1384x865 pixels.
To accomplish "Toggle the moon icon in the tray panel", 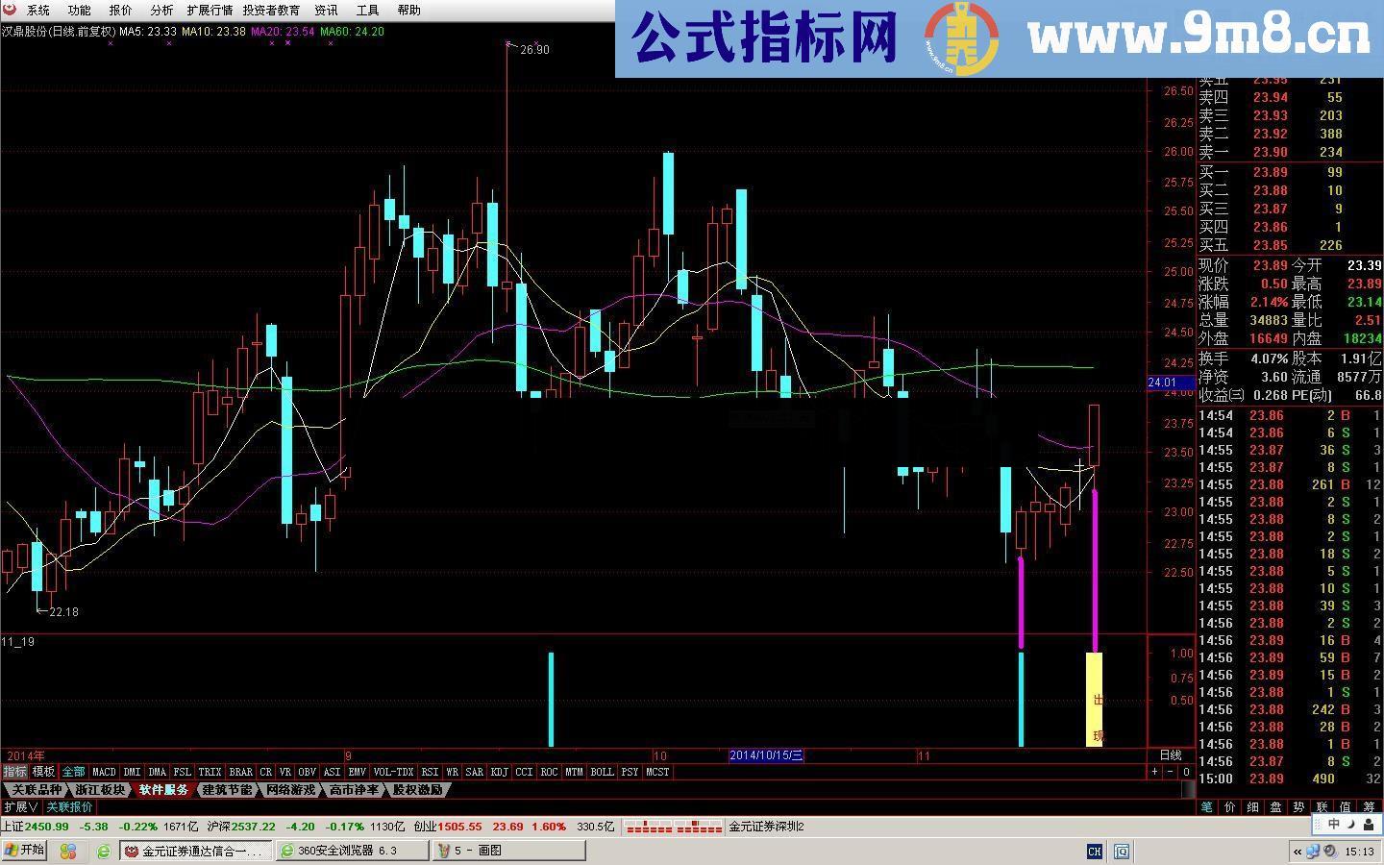I will tap(1349, 824).
